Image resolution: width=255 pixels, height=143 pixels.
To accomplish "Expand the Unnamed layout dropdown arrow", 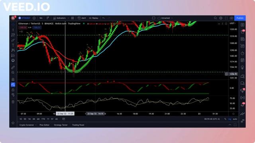I will [x=172, y=18].
